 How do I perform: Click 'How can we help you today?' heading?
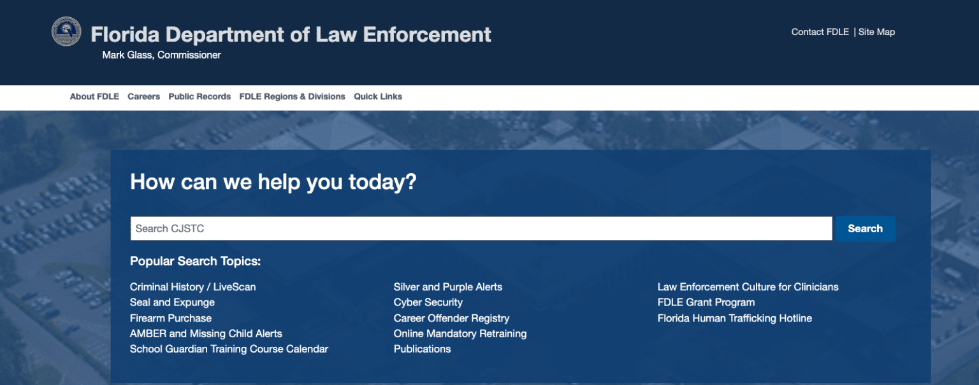(x=273, y=183)
